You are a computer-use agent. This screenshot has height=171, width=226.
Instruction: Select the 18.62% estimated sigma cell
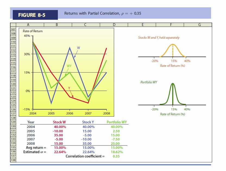pos(117,152)
